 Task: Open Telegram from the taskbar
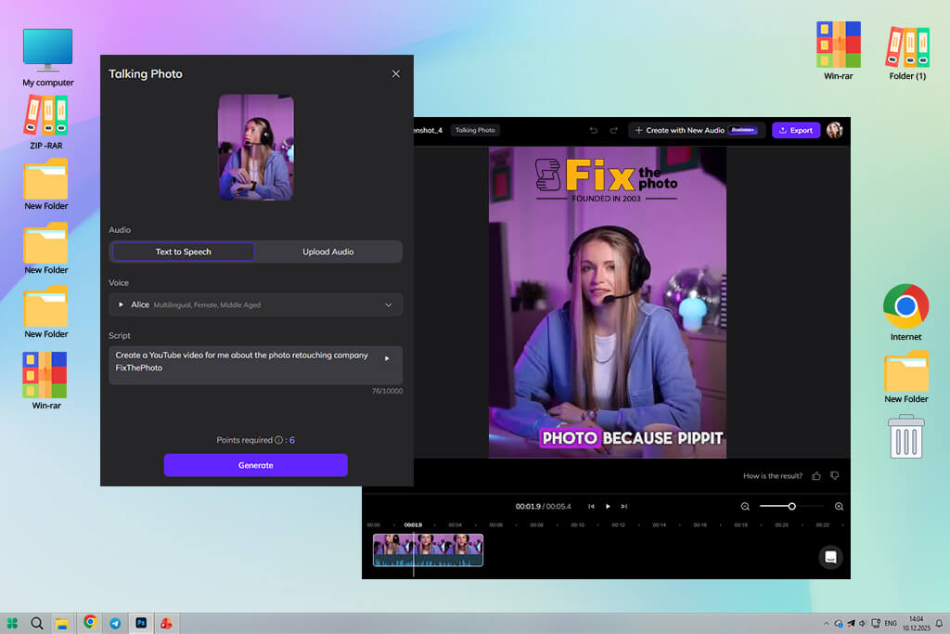(x=115, y=623)
